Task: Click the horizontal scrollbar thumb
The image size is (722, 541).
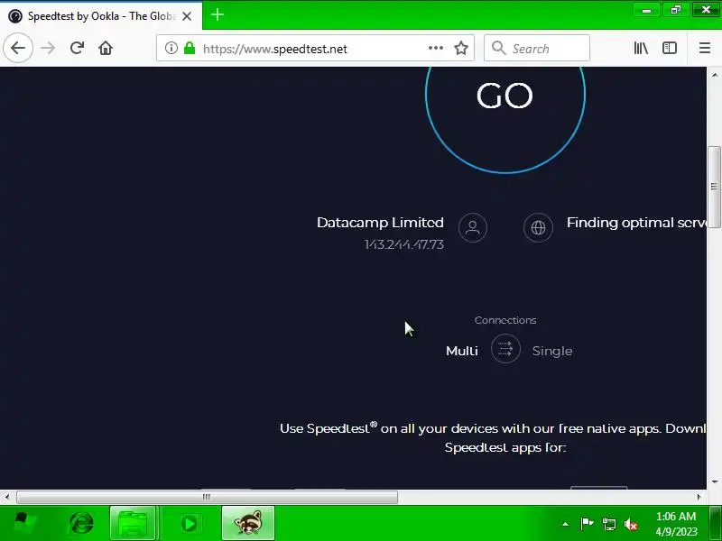Action: 207,497
